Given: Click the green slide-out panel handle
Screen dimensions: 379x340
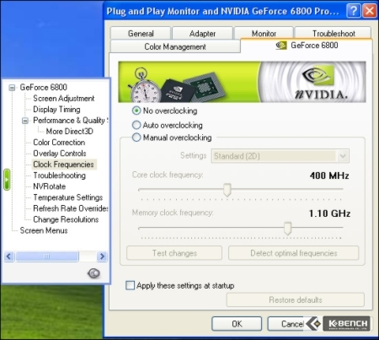Looking at the screenshot, I should click(7, 180).
